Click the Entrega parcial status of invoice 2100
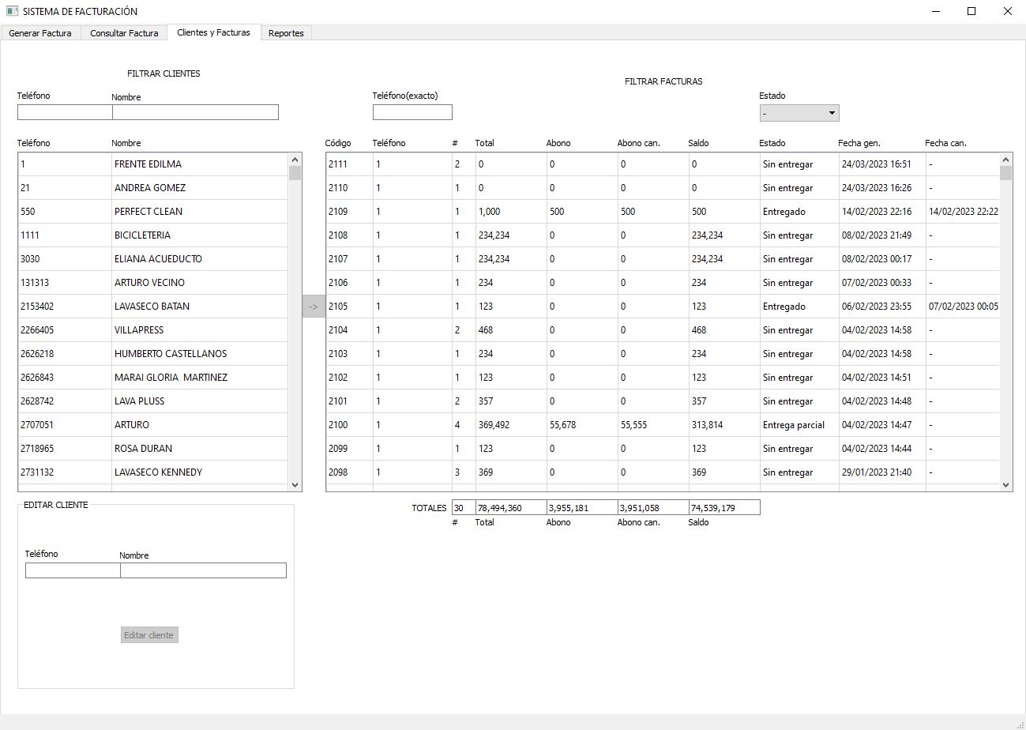 [x=793, y=425]
